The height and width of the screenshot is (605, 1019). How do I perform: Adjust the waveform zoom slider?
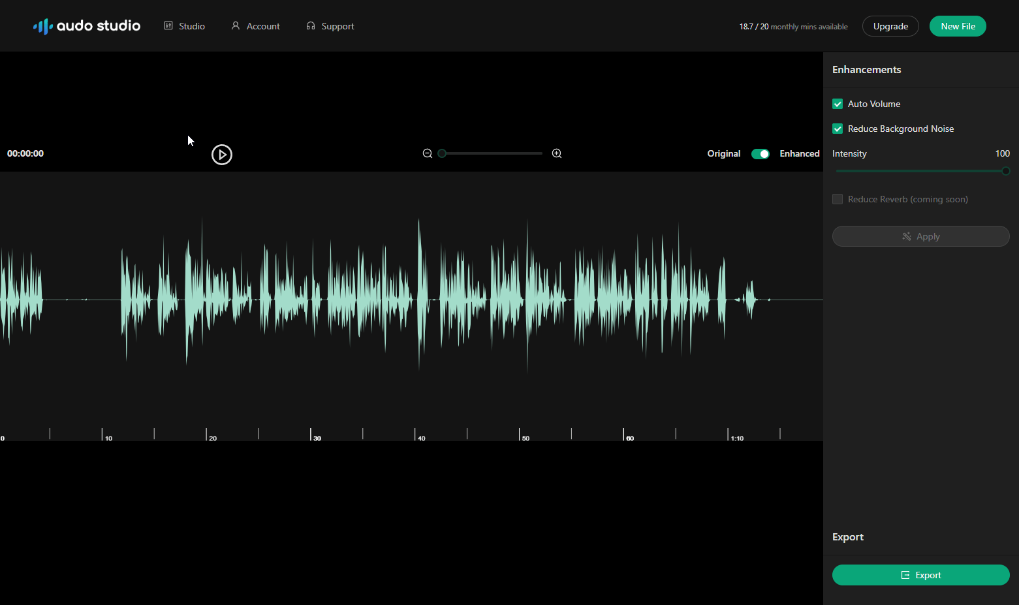coord(492,153)
